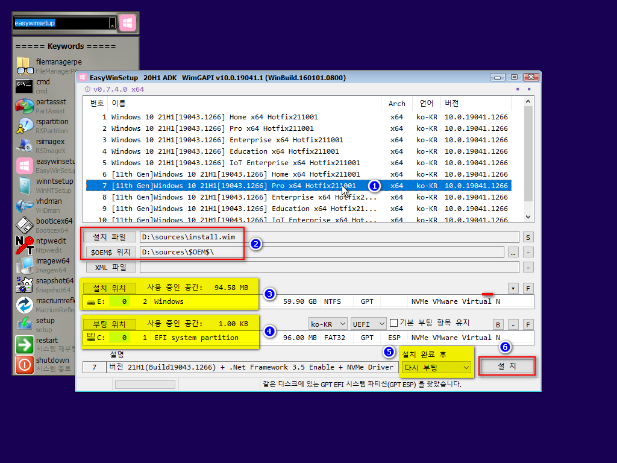Click the easywinsetup keyword search field
Screen dimensions: 617x463
(61, 24)
